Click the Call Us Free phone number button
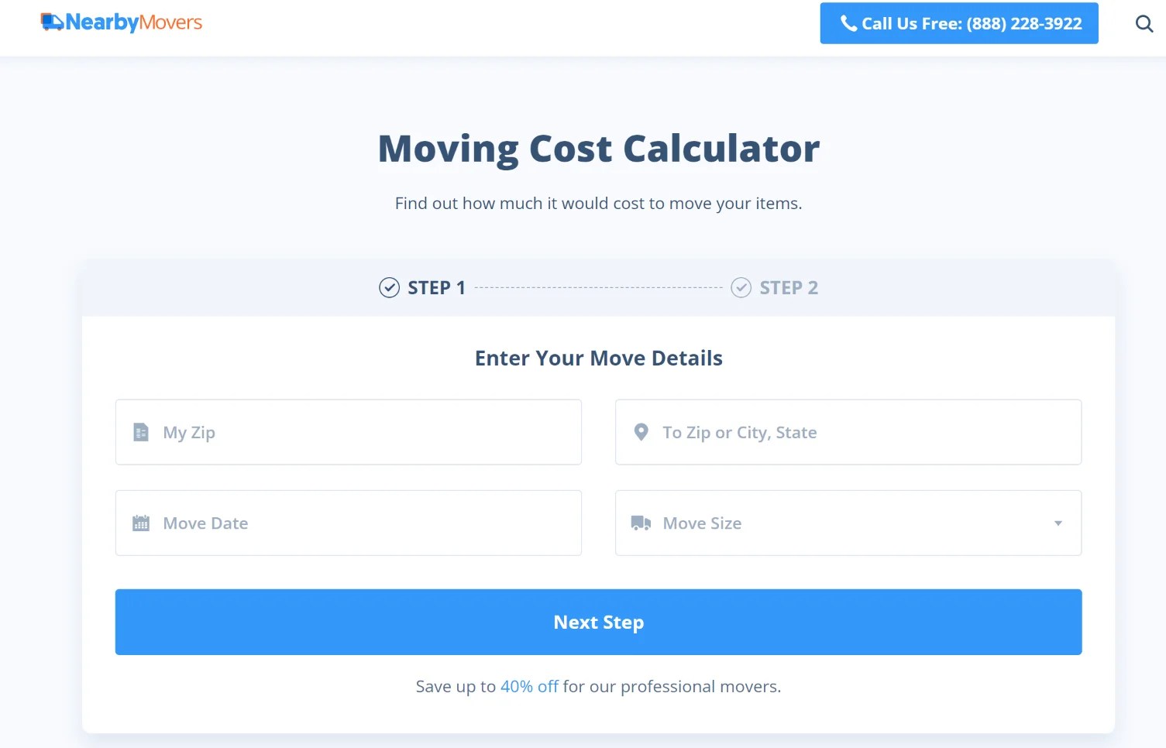This screenshot has width=1166, height=748. tap(959, 23)
